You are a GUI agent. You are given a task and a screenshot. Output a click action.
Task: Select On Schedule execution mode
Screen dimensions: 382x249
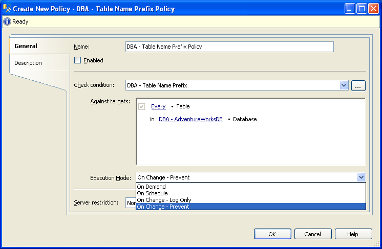click(x=153, y=193)
